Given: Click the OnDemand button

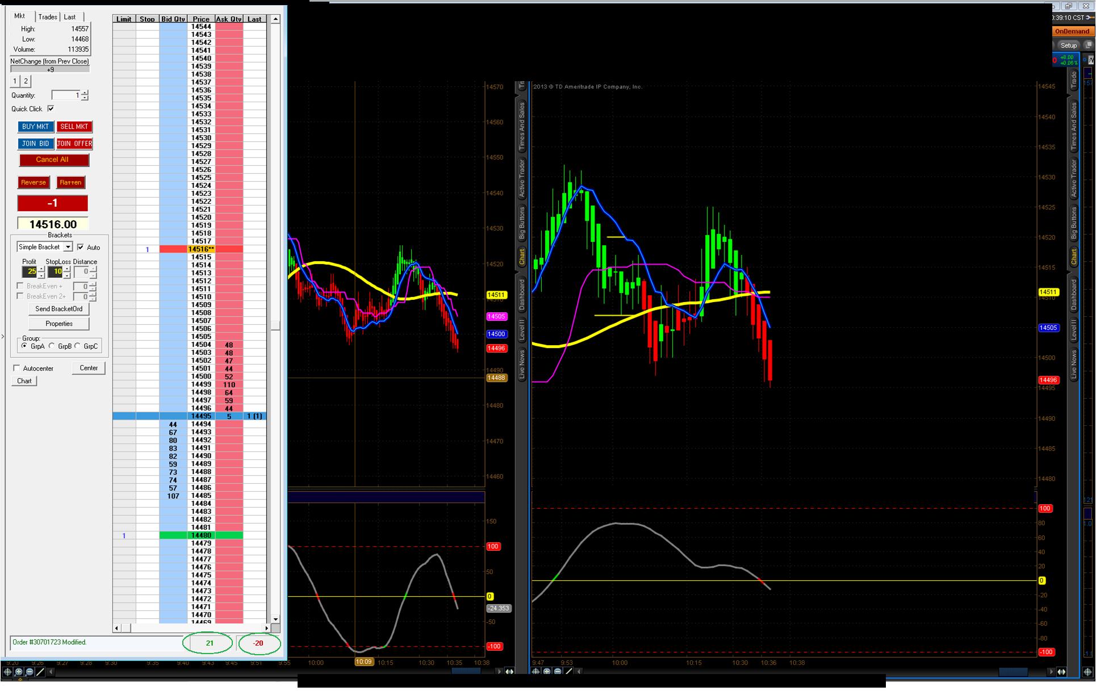Looking at the screenshot, I should pyautogui.click(x=1072, y=31).
